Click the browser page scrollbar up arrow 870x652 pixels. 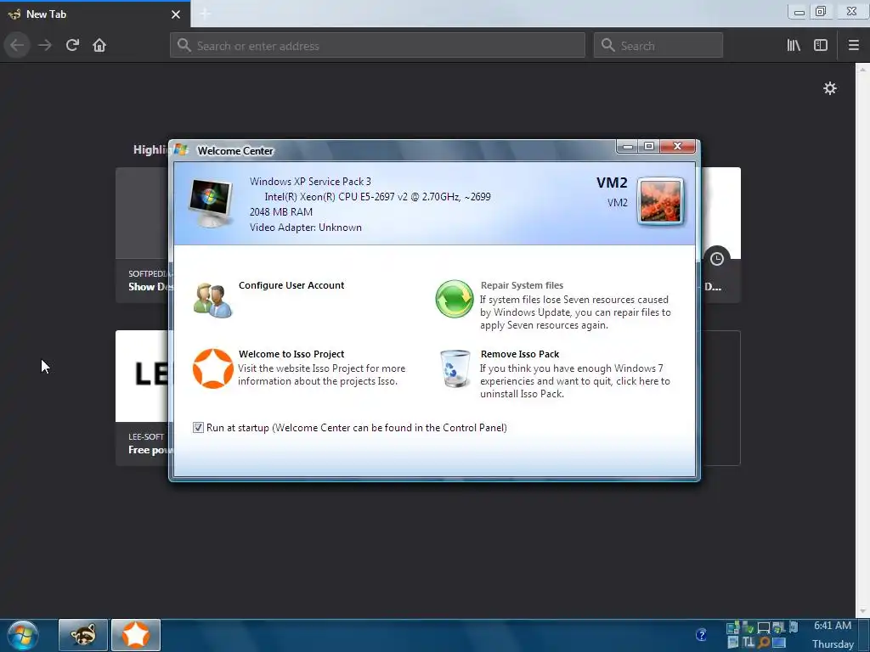(862, 70)
